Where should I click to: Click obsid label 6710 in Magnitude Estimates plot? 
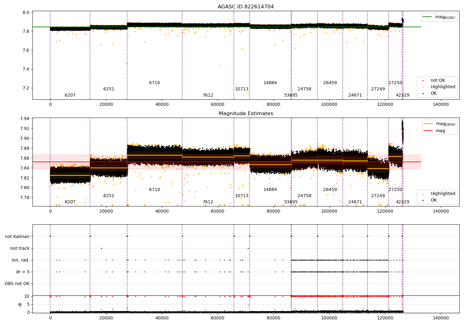coord(154,190)
